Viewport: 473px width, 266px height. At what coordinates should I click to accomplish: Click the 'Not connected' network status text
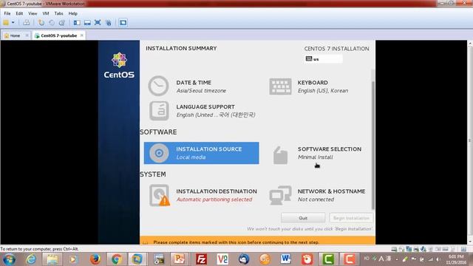click(316, 199)
